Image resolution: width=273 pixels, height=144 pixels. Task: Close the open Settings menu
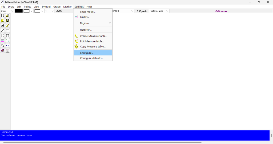(79, 7)
